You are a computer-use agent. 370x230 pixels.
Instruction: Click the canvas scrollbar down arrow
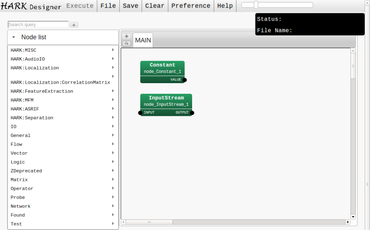pos(353,217)
